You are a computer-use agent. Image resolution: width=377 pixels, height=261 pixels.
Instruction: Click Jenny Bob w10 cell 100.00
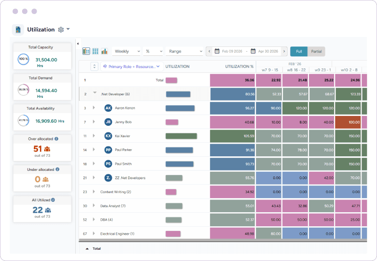point(348,122)
